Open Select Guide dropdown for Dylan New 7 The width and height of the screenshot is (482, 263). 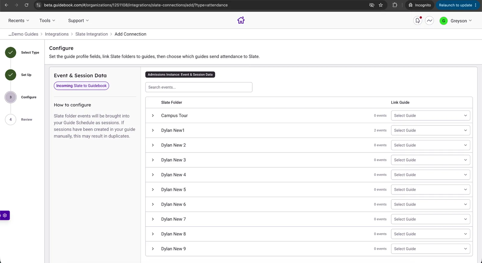(x=430, y=219)
